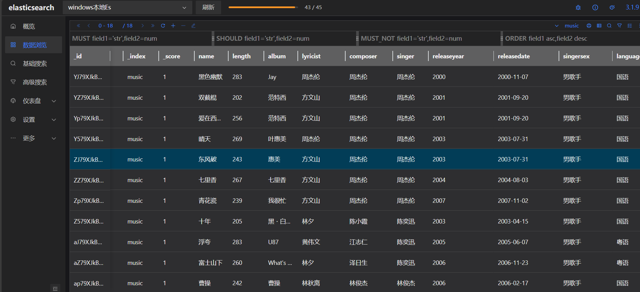This screenshot has height=292, width=640.
Task: Click the drag handle before MUST_NOT field
Action: coord(357,39)
